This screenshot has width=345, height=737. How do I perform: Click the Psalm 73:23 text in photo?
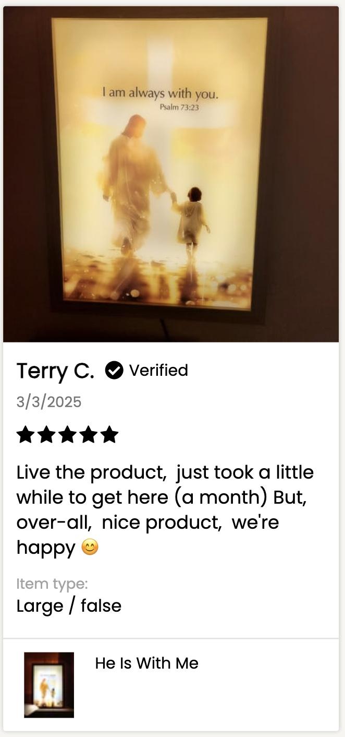click(x=179, y=108)
